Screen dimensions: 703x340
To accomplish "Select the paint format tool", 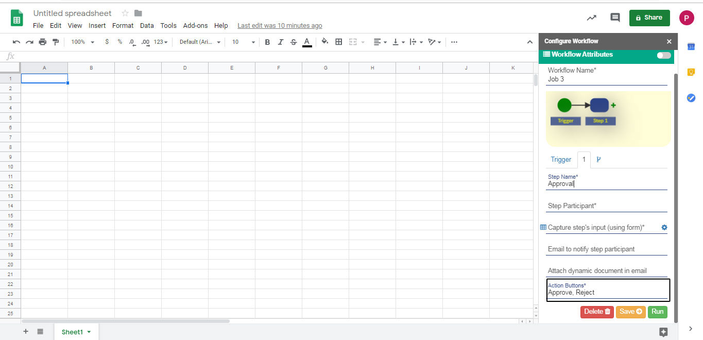I will coord(56,42).
